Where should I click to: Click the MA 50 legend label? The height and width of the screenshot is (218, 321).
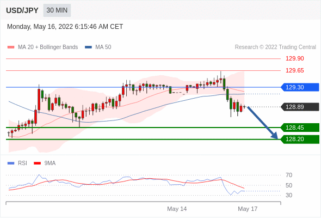click(x=103, y=47)
